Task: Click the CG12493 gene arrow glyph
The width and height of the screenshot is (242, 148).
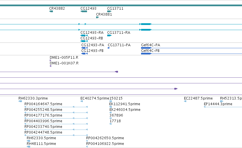Action: pyautogui.click(x=84, y=11)
